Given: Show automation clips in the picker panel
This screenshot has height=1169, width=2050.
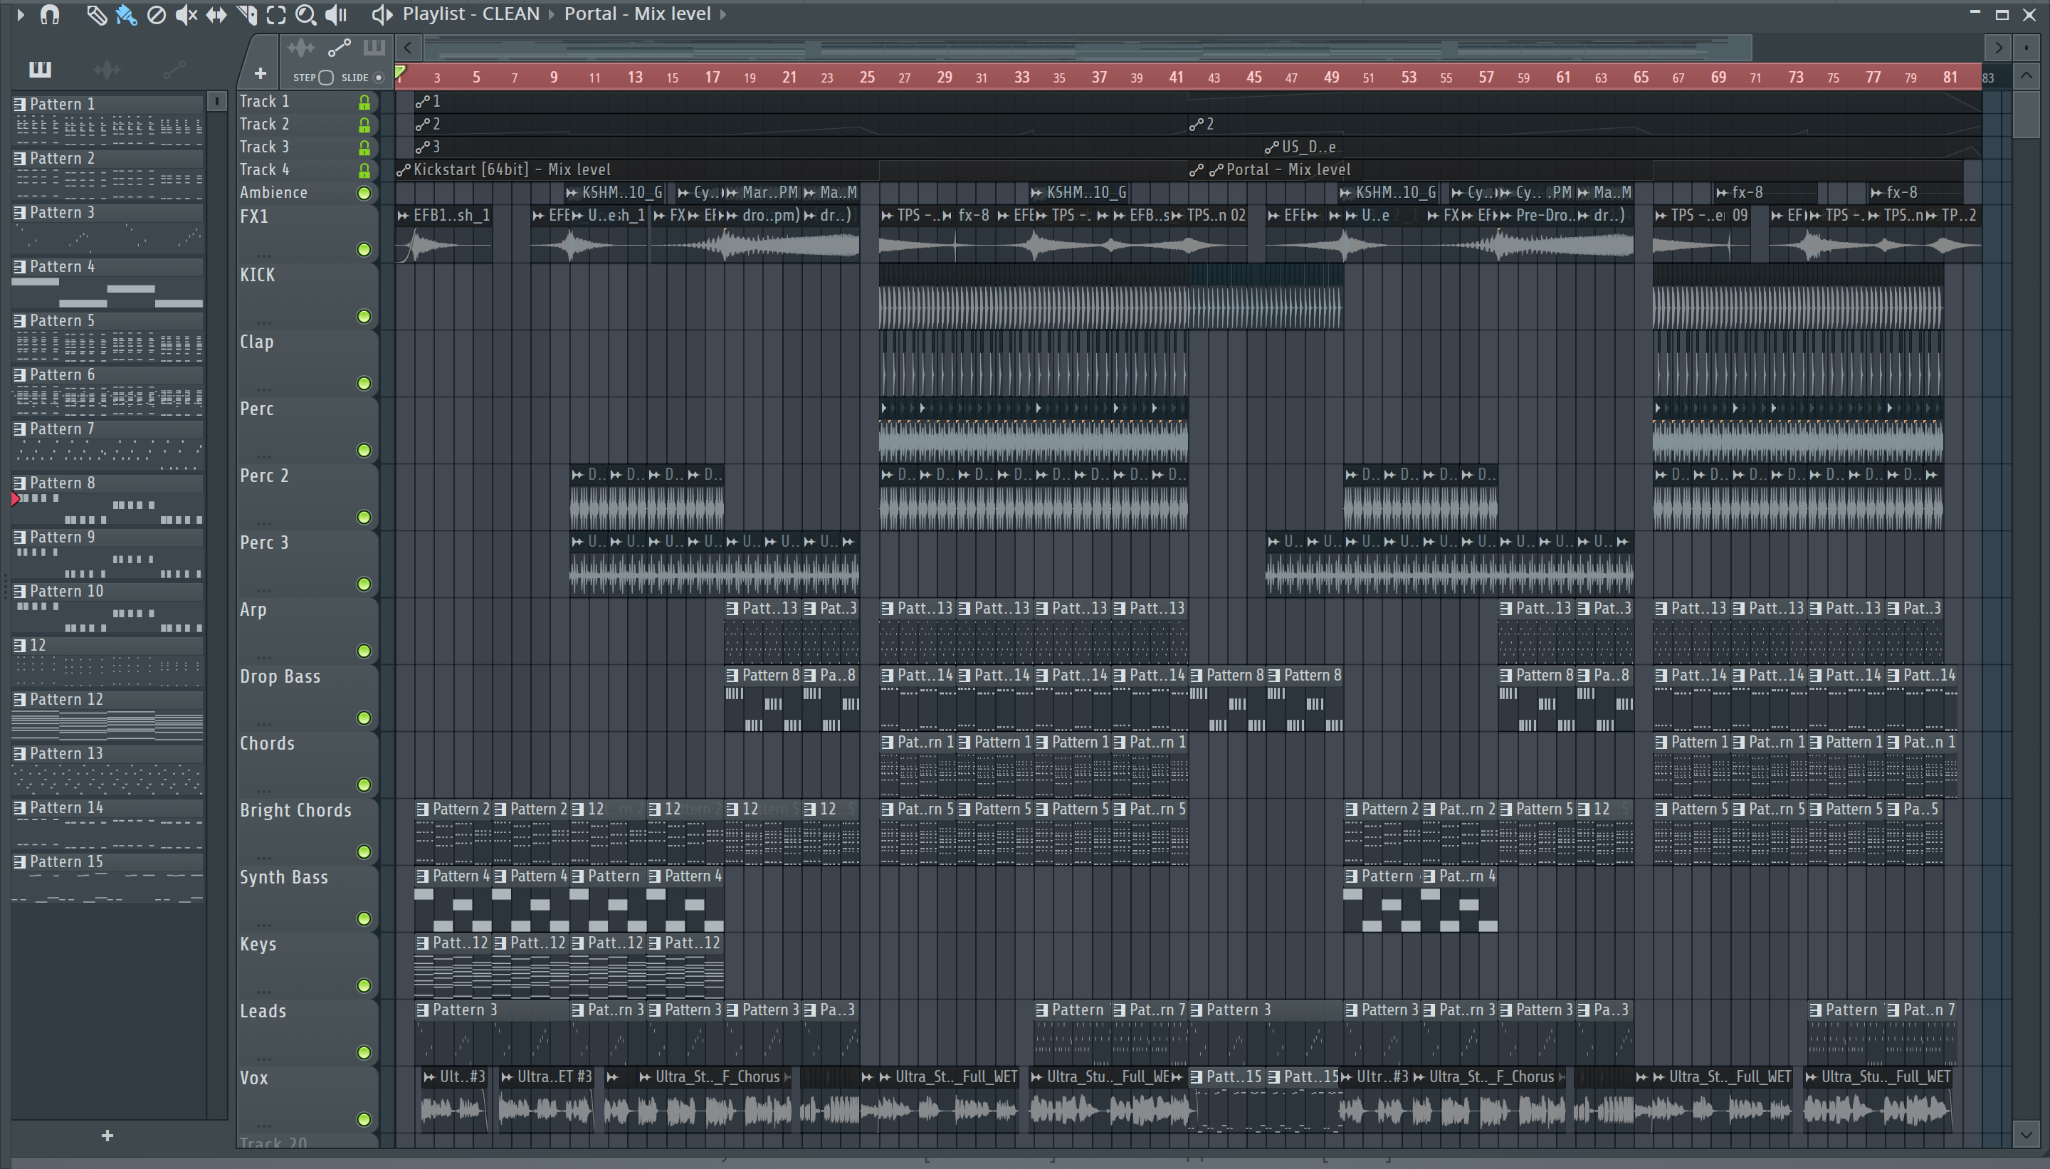Looking at the screenshot, I should (174, 69).
